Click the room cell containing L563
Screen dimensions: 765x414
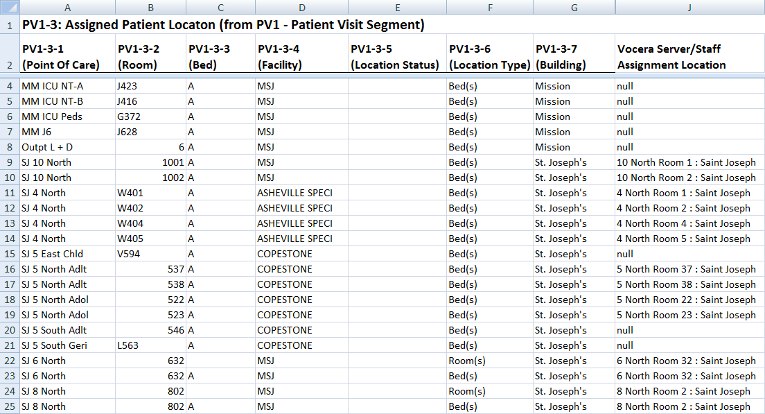[150, 345]
